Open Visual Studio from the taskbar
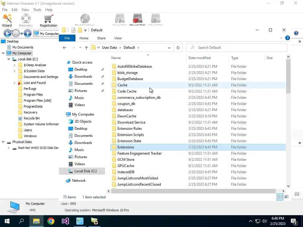The image size is (303, 227). click(65, 221)
